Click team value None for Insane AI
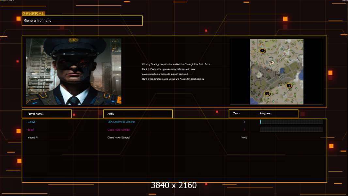 (x=244, y=138)
